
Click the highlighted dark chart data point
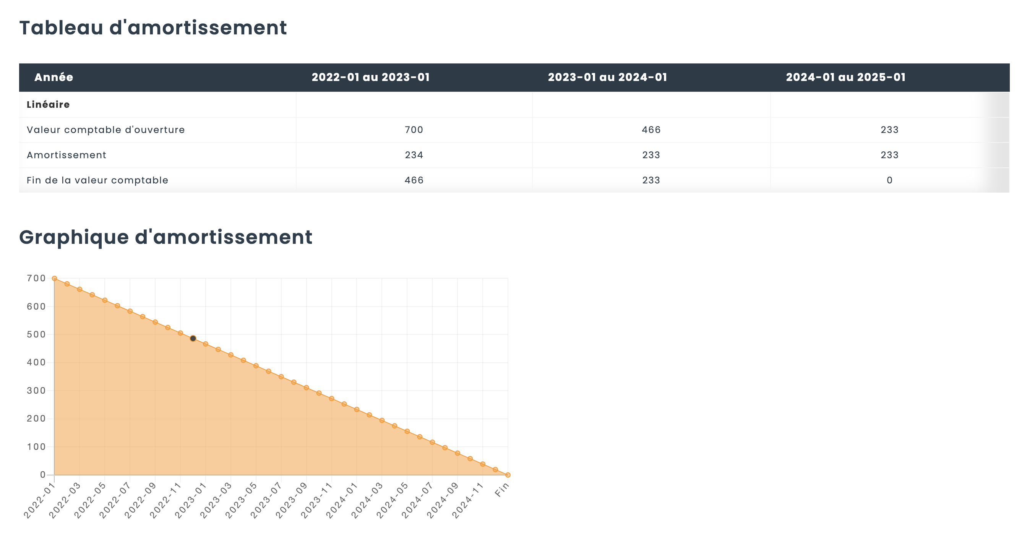pyautogui.click(x=193, y=339)
